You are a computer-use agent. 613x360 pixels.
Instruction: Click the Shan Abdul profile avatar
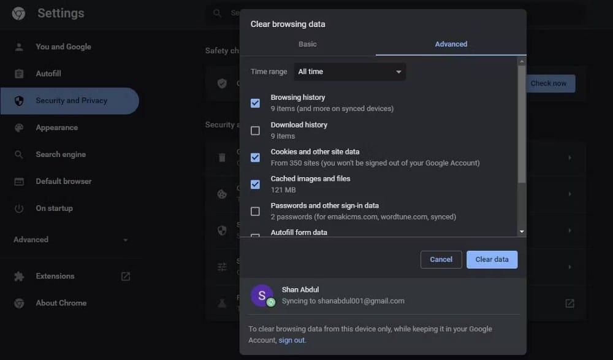tap(262, 295)
